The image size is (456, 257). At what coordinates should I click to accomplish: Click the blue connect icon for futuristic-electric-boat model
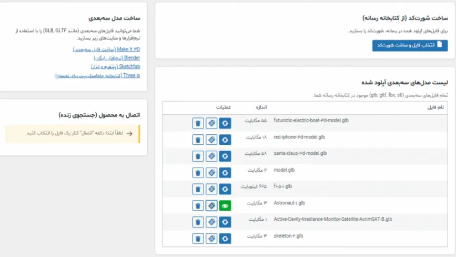coord(225,123)
